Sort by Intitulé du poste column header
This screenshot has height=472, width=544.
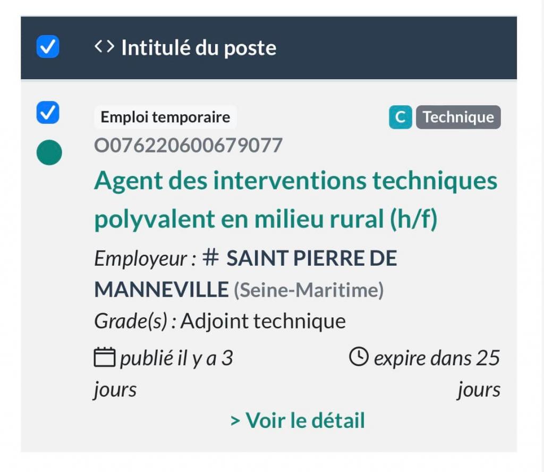pos(198,48)
